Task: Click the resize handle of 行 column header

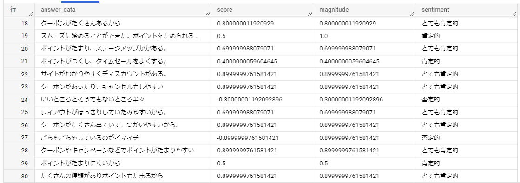Action: coord(31,14)
